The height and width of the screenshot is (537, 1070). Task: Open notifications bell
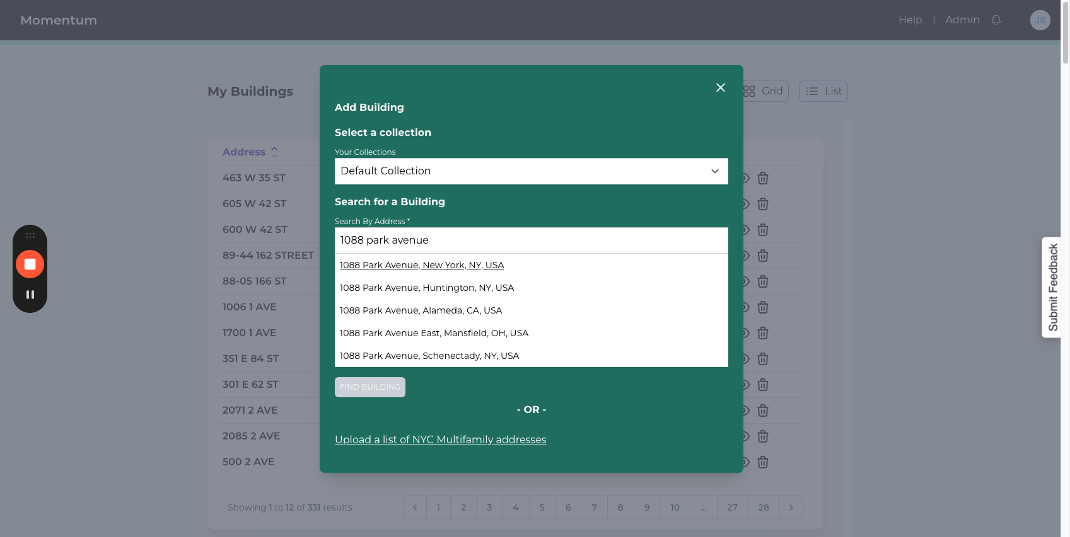pyautogui.click(x=996, y=20)
